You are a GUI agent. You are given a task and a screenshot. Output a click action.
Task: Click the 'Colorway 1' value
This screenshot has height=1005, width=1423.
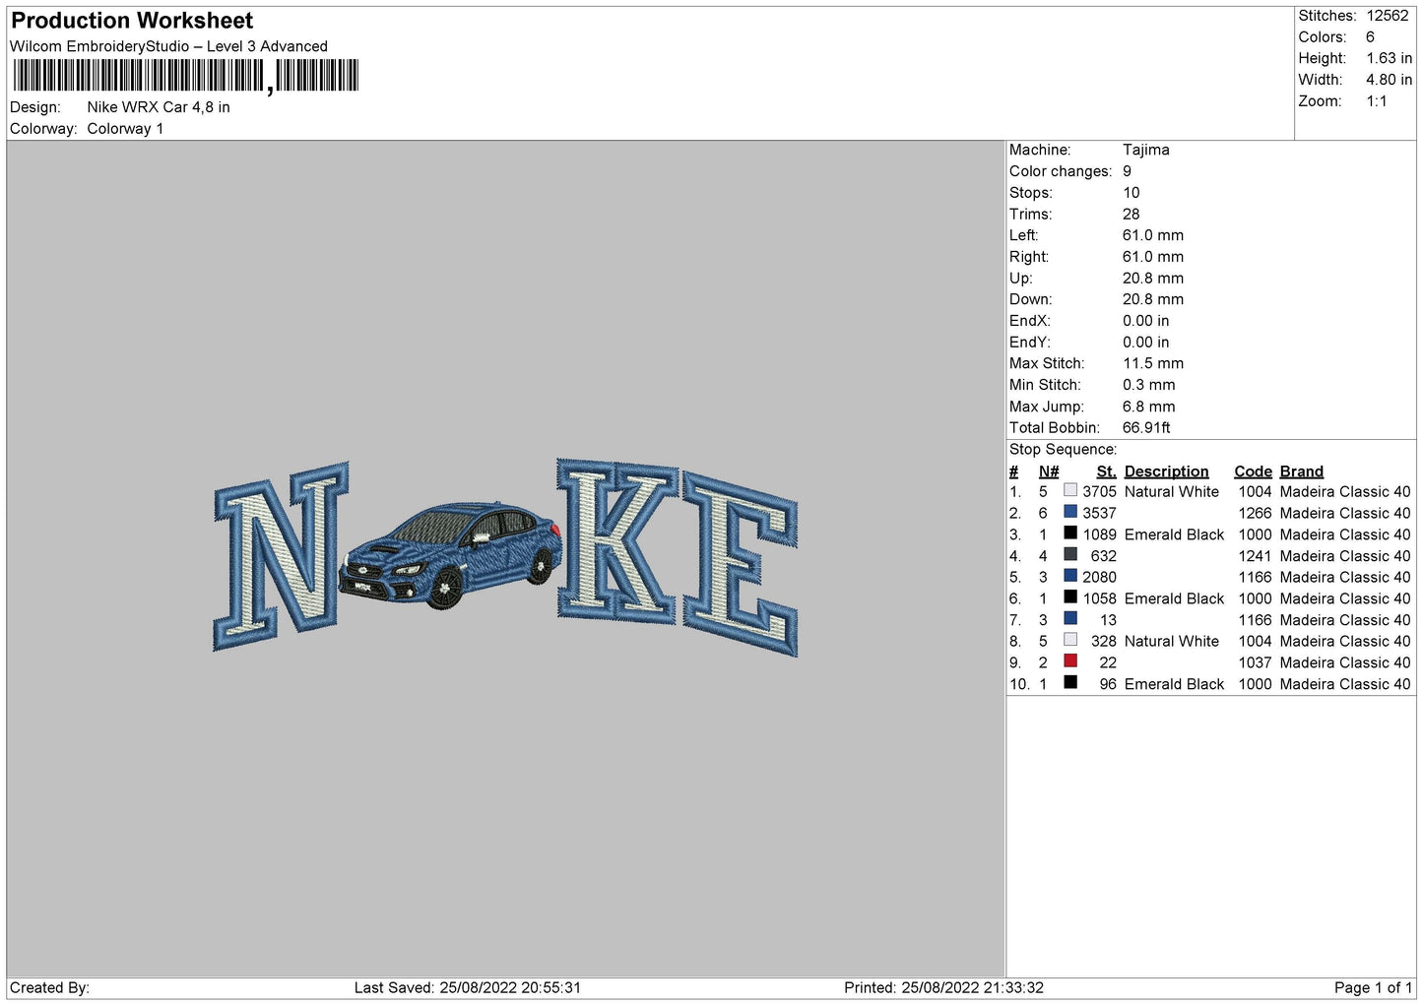tap(125, 129)
